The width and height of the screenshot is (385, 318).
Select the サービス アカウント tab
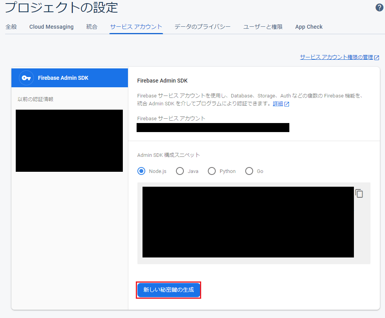tap(136, 27)
